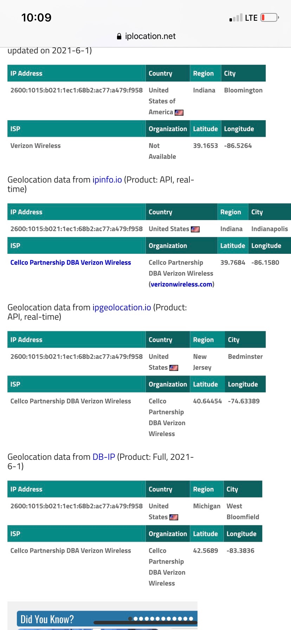Select the IP address in the Indianapolis table
The image size is (291, 630).
[x=77, y=229]
